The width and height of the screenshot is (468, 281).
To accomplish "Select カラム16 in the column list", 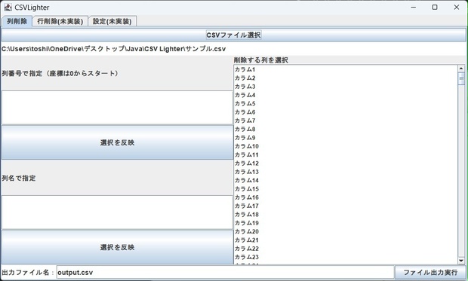I will point(346,197).
